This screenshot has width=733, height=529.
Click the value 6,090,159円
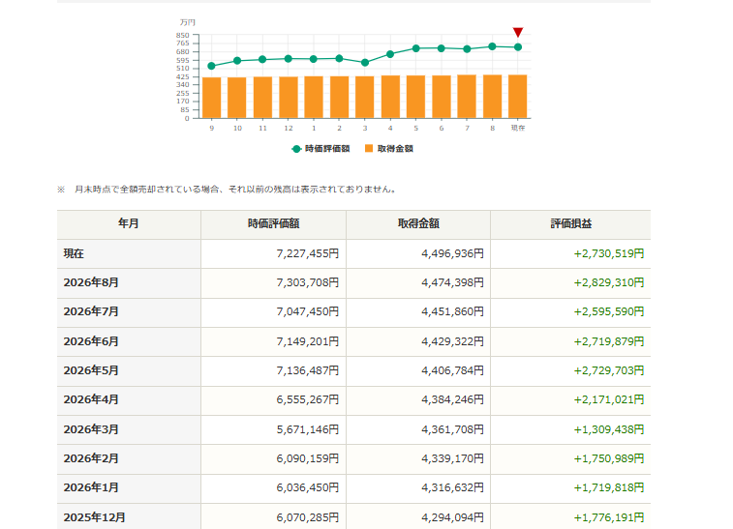coord(308,458)
